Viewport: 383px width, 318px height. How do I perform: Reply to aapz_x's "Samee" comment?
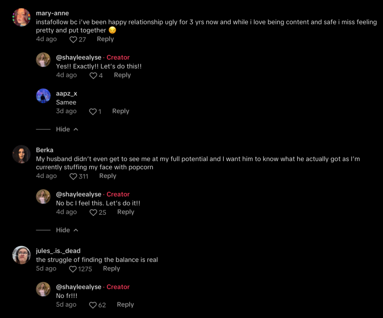click(x=120, y=111)
